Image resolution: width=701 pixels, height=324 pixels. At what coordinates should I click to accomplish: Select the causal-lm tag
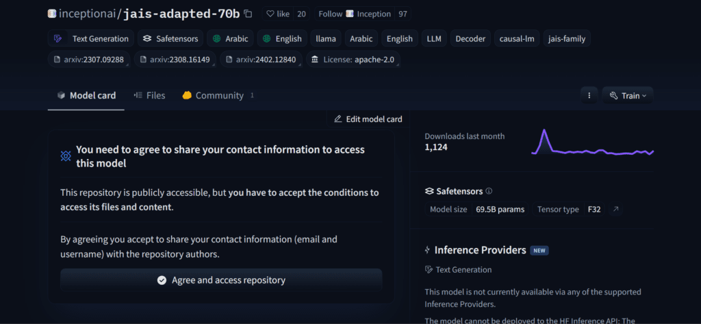pos(517,38)
